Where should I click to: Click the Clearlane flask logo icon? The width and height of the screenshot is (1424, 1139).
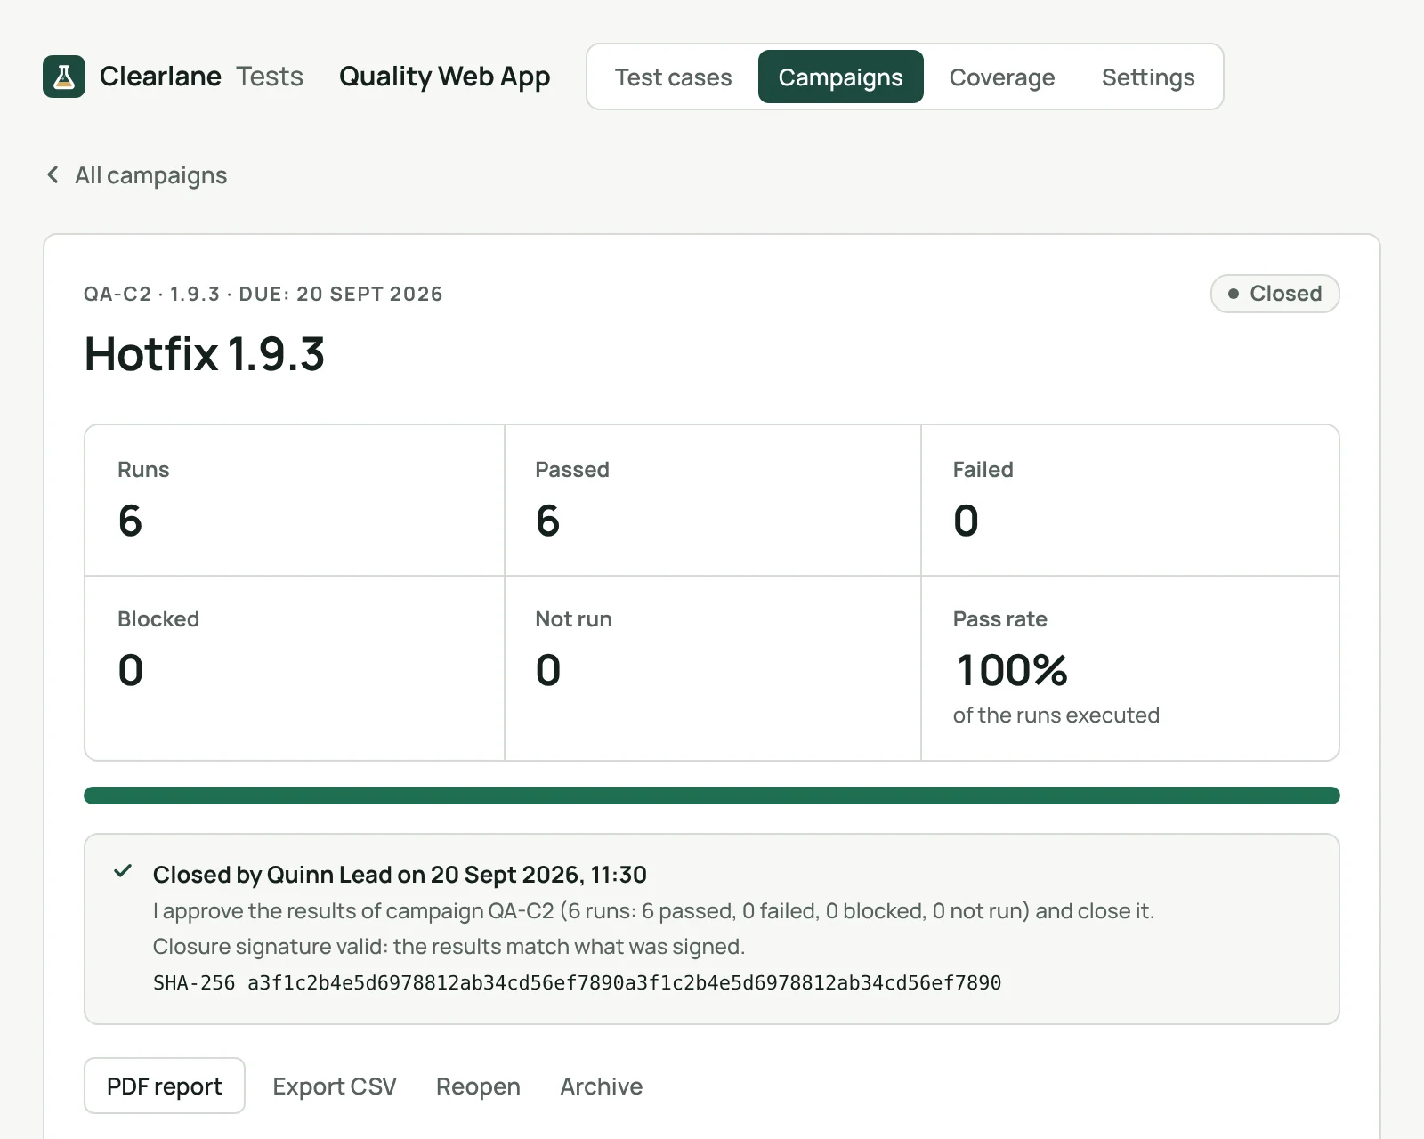pos(64,77)
